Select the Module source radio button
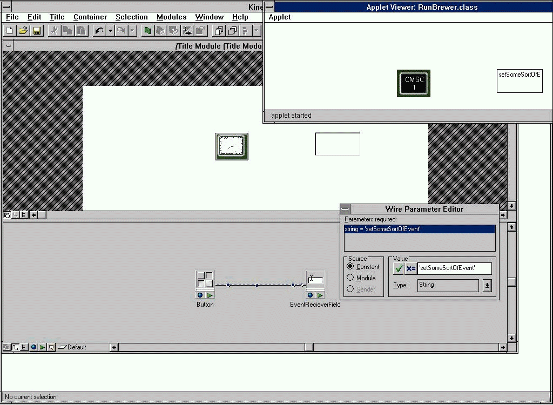553x405 pixels. coord(350,278)
